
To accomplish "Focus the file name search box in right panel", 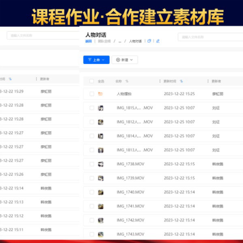I will coord(209,37).
